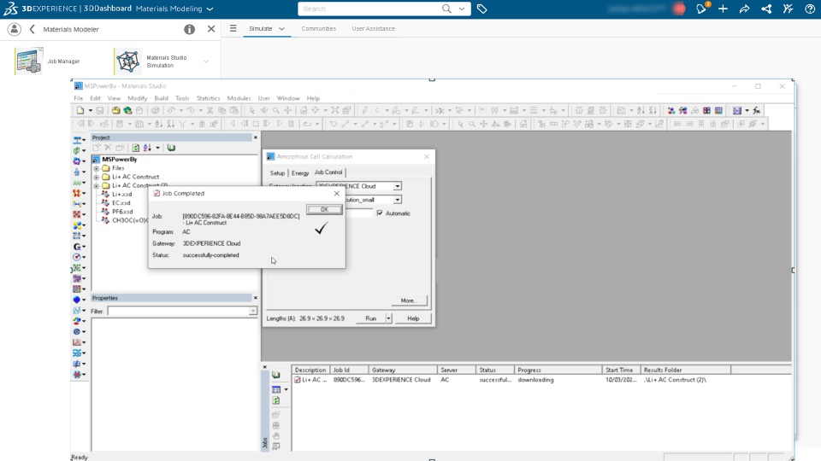
Task: Click the G module icon in left toolbar
Action: click(78, 247)
